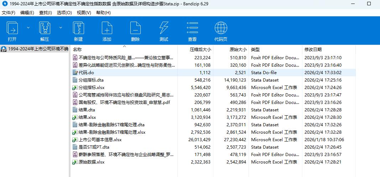Click the modified date 2026/1/18 10:37:06

(x=324, y=140)
